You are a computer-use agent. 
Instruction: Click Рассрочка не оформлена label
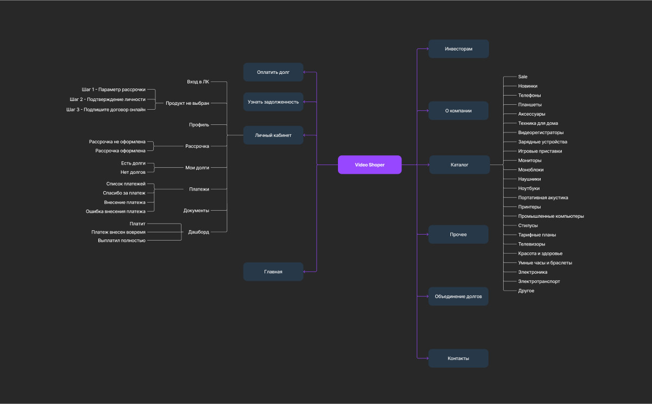tap(117, 142)
